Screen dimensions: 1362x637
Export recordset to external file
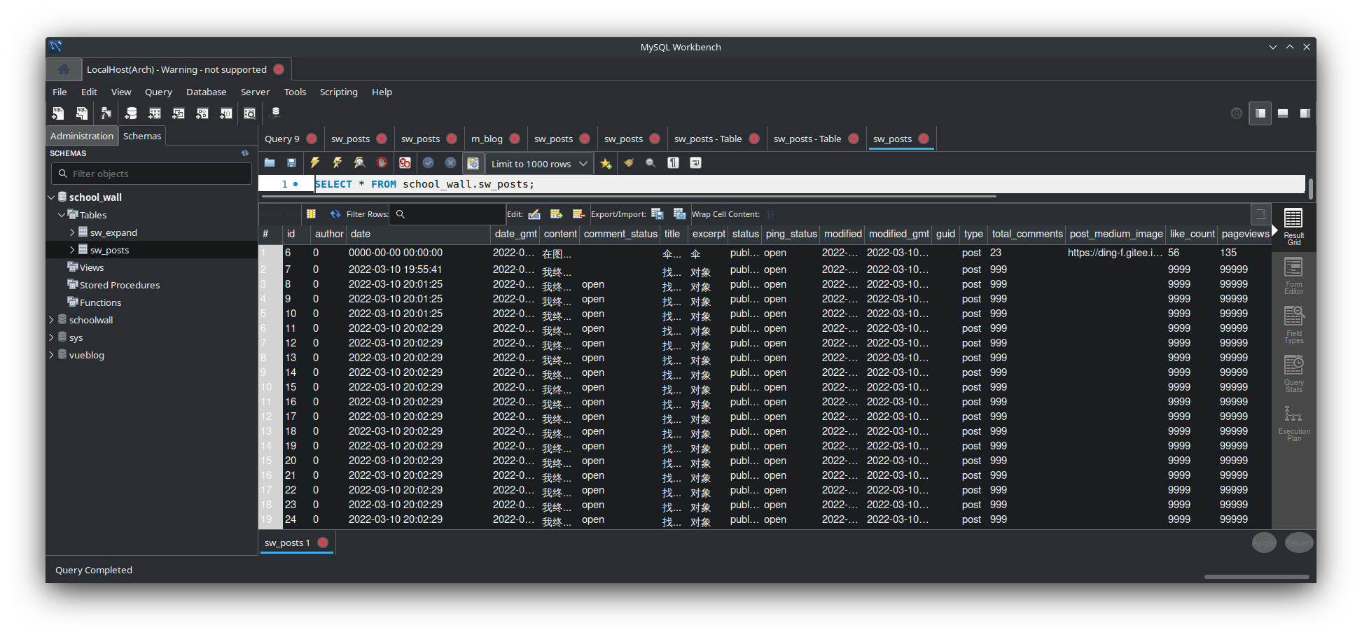click(x=657, y=214)
